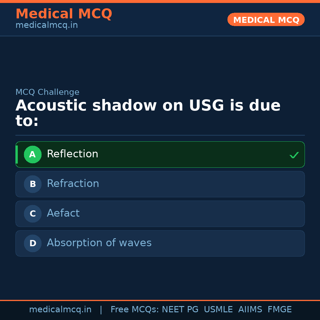
Task: Click the orange MEDICAL MCQ badge
Action: pos(266,20)
